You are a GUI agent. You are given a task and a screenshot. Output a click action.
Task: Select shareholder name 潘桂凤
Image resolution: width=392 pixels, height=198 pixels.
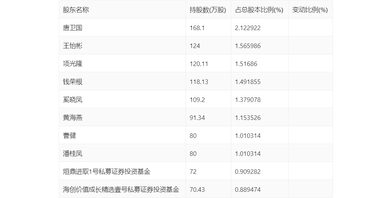point(73,154)
